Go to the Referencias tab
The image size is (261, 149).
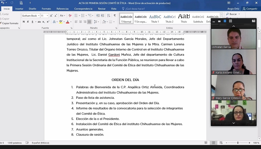[x=62, y=9]
